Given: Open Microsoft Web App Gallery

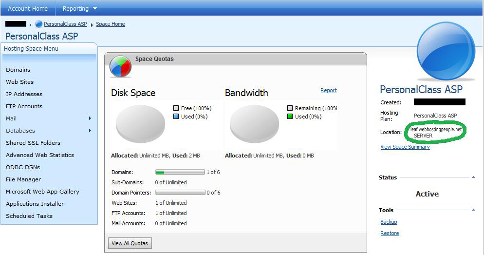Looking at the screenshot, I should [x=42, y=192].
